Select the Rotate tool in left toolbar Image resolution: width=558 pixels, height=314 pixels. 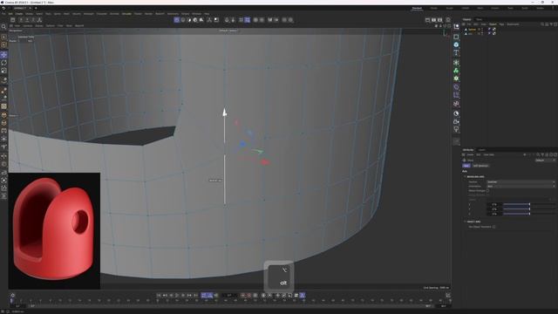[x=3, y=63]
